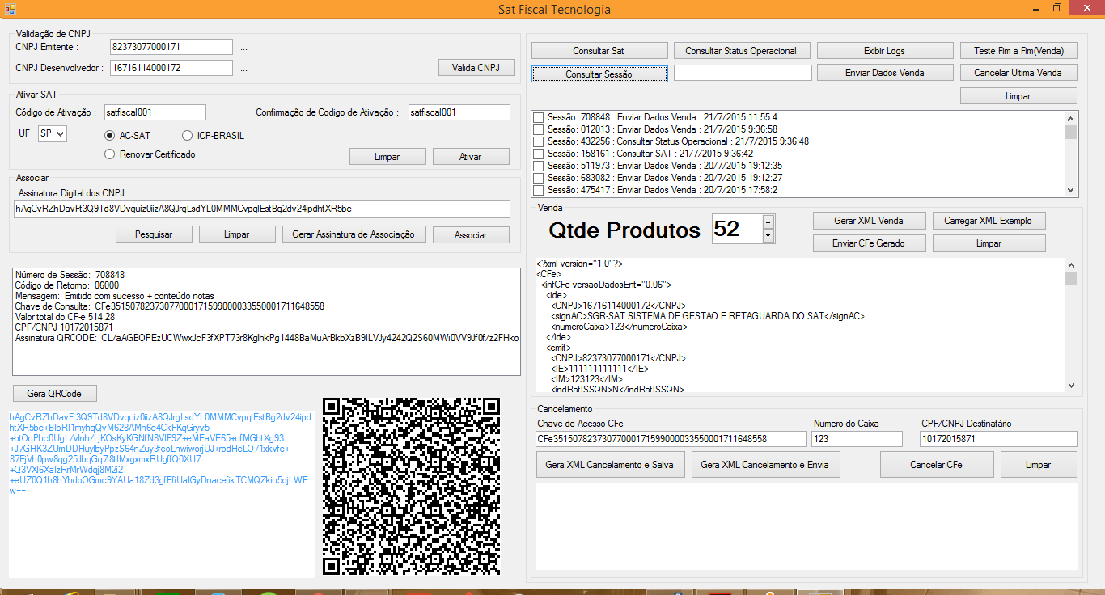This screenshot has height=595, width=1105.
Task: Click Limpar in the Venda group
Action: pos(989,243)
